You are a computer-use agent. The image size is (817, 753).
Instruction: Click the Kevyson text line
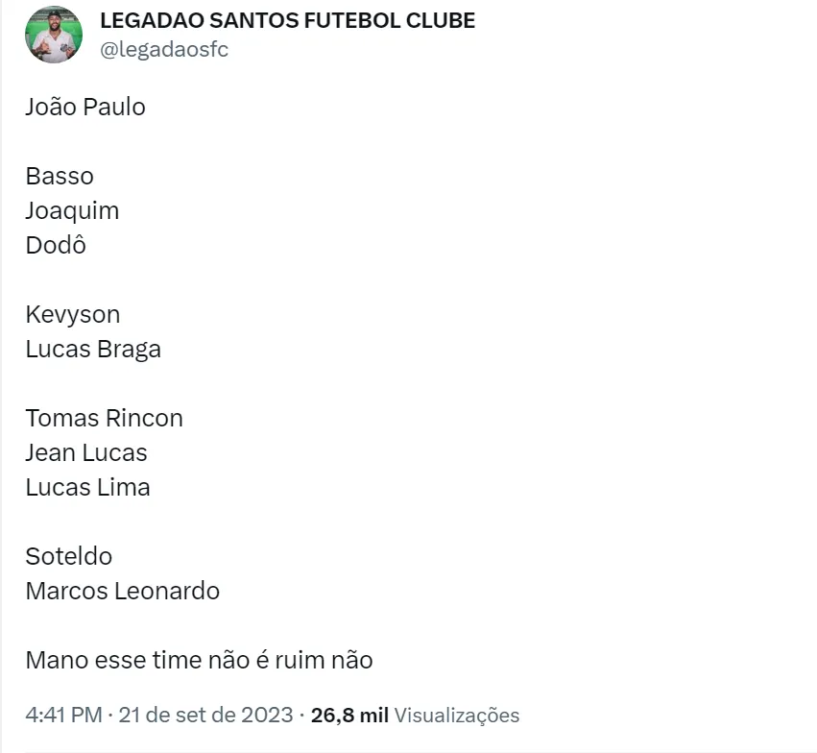pyautogui.click(x=73, y=314)
